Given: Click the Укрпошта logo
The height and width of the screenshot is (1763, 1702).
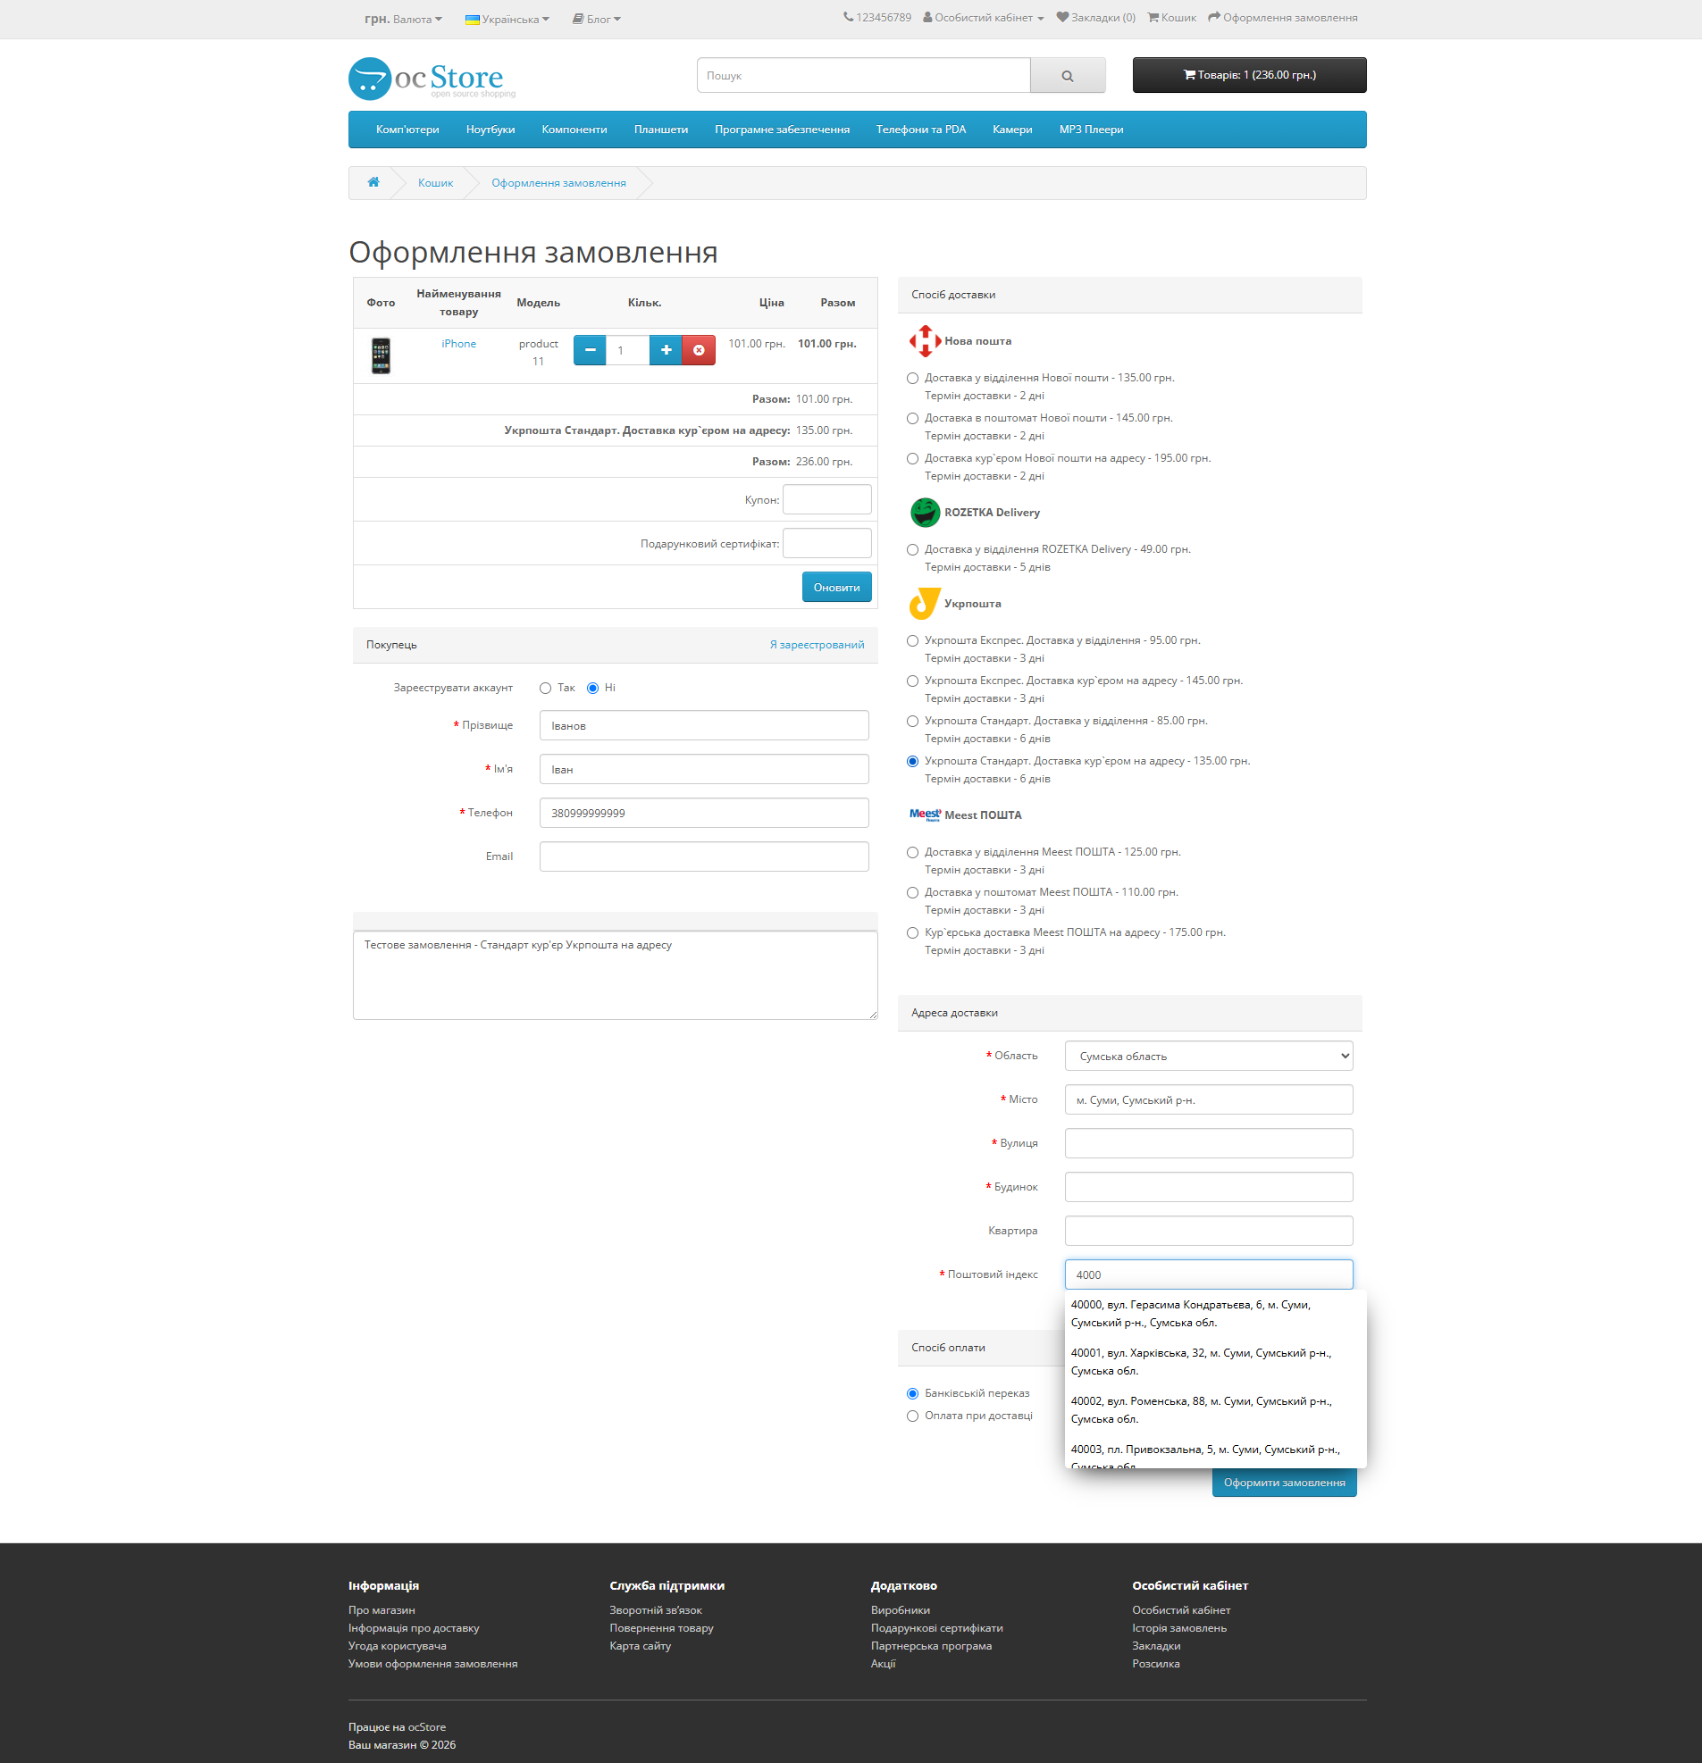Looking at the screenshot, I should (x=925, y=604).
